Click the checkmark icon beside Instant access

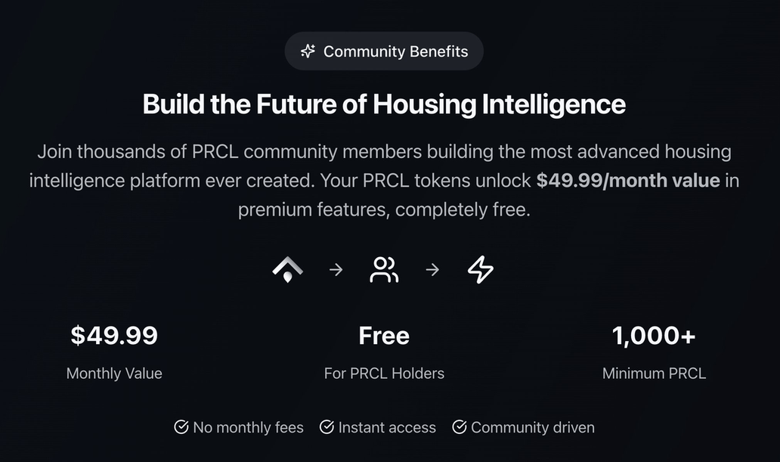327,427
